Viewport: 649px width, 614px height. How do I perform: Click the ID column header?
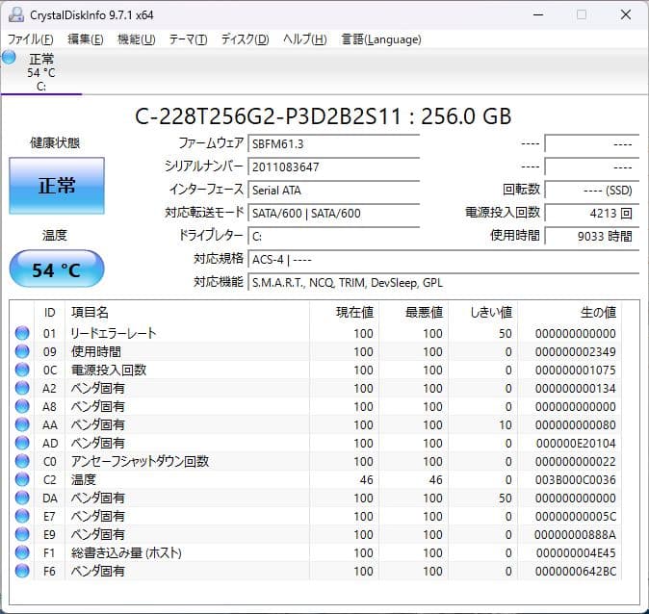[50, 313]
